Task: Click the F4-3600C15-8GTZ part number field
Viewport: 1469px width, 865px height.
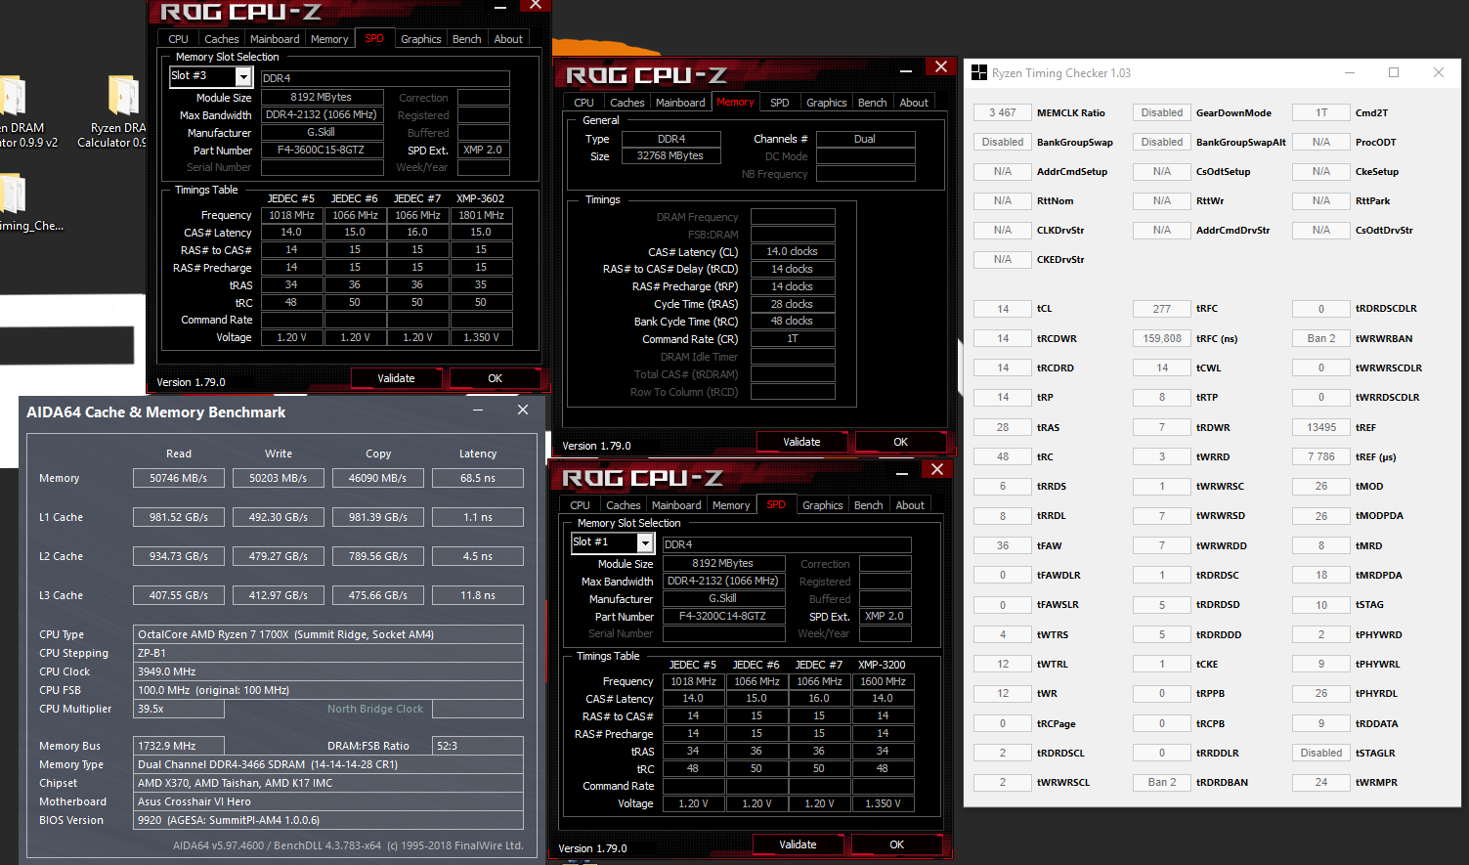Action: pos(321,151)
